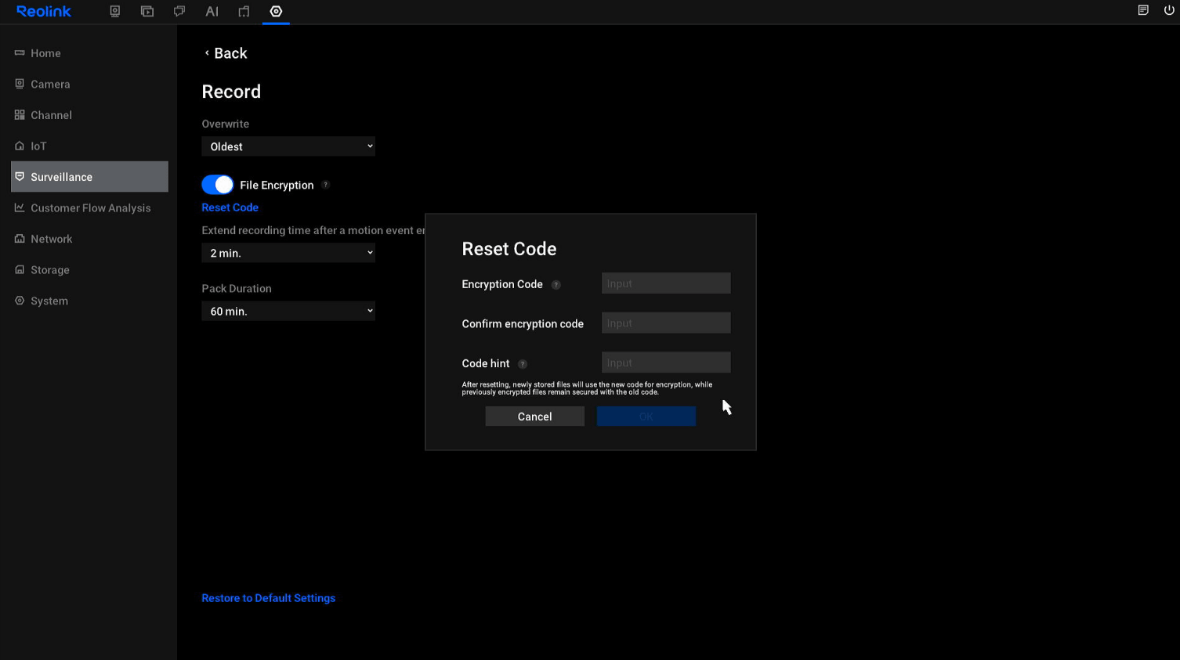Open Storage in the sidebar
Screen dimensions: 1180x660
[89, 269]
